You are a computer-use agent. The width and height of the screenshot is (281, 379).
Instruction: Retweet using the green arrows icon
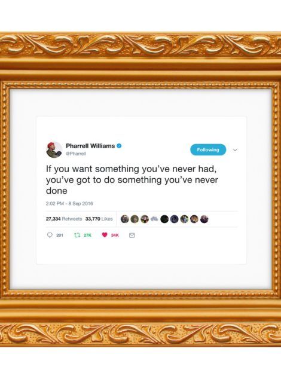click(77, 235)
